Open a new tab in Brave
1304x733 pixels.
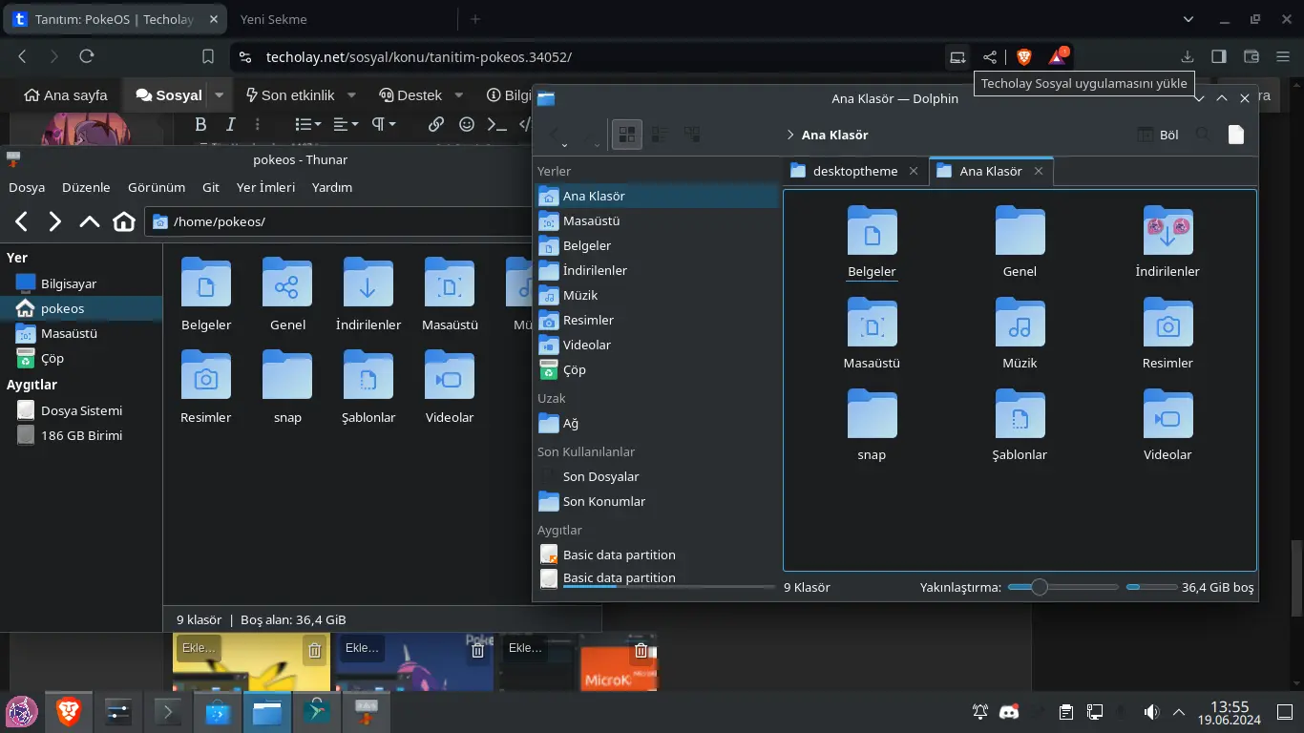[475, 19]
